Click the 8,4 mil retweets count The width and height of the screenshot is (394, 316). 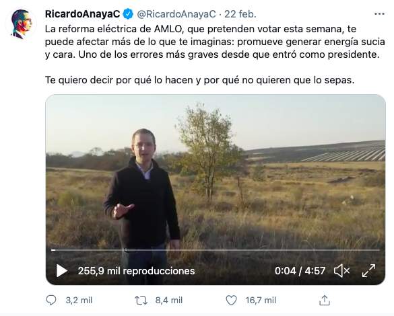[169, 300]
